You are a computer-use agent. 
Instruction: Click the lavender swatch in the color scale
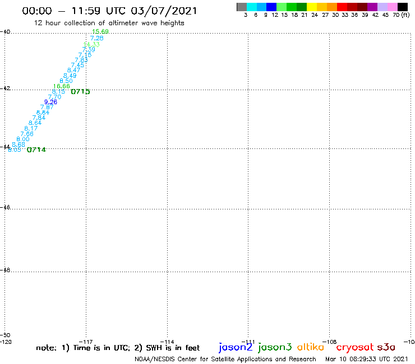[x=382, y=7]
